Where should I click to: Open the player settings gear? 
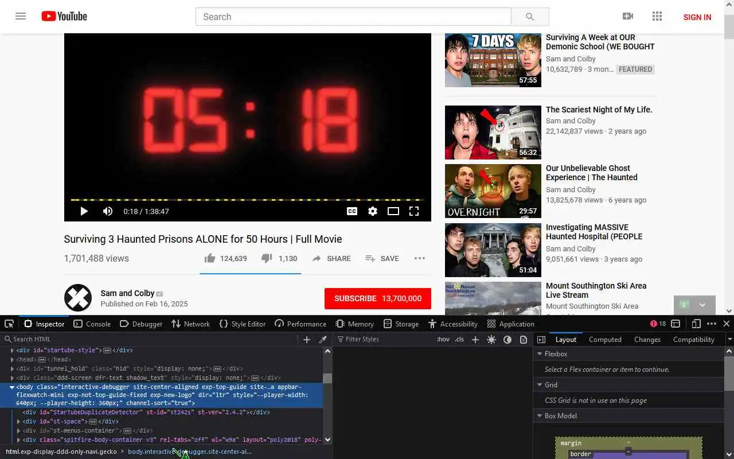tap(373, 211)
